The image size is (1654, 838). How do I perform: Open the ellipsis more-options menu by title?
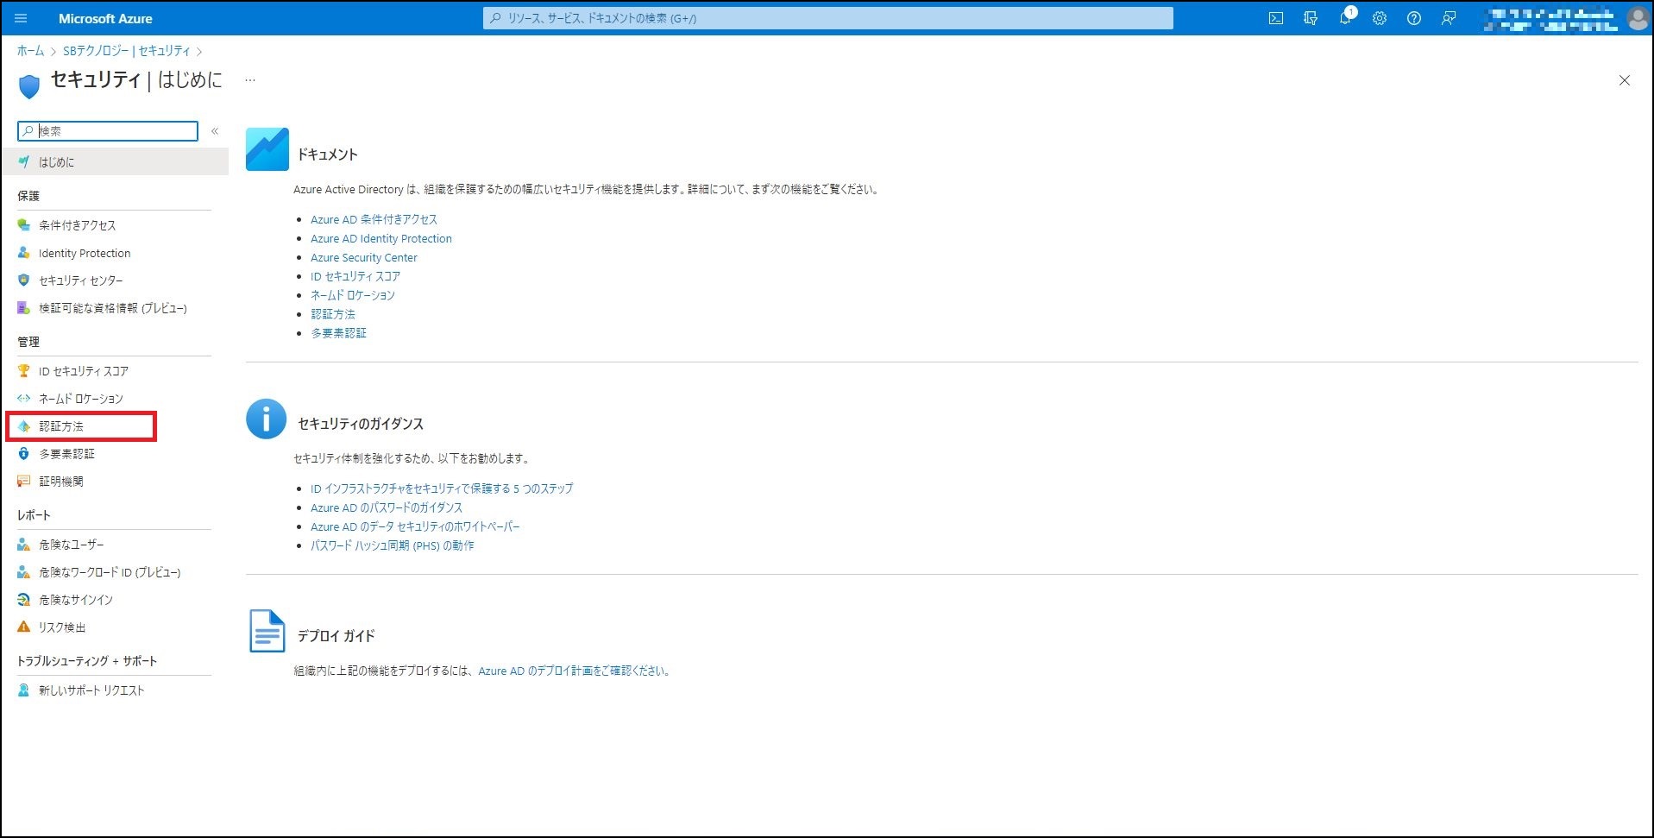(250, 80)
